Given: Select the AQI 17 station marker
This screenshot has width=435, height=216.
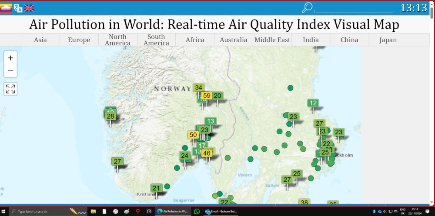Looking at the screenshot, I should (202, 146).
